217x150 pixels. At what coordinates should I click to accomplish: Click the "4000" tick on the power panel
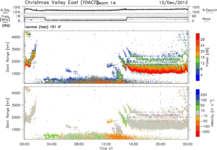[x=16, y=37]
